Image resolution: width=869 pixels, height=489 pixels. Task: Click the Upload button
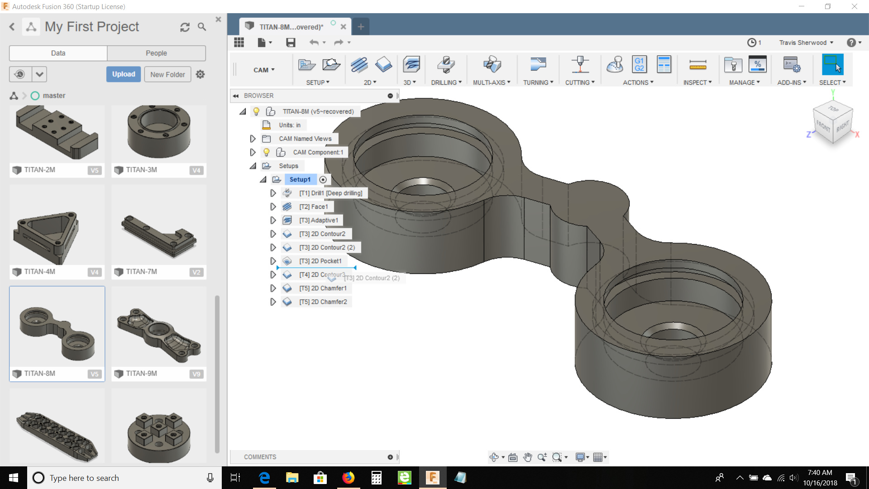[124, 74]
